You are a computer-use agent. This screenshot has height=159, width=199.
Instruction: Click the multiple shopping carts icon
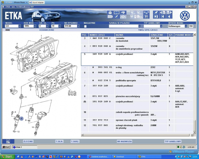point(146,13)
